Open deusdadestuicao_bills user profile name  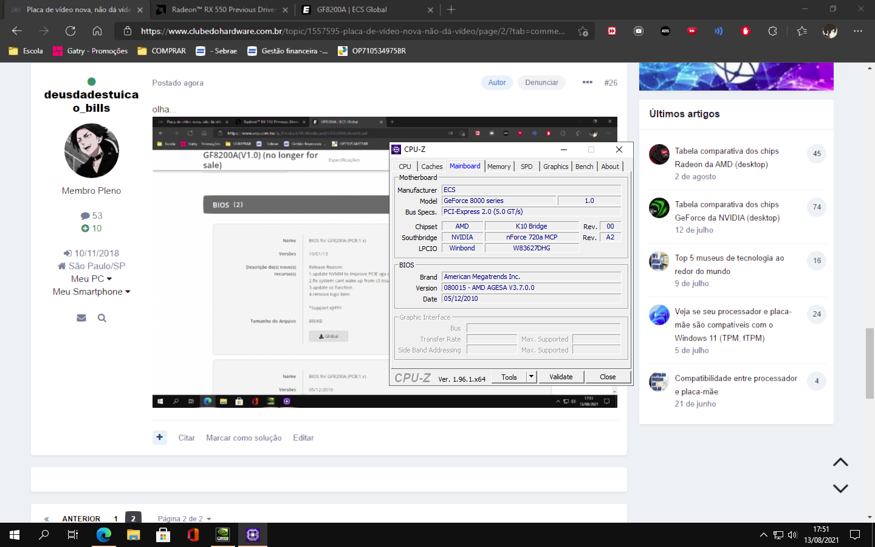point(91,101)
